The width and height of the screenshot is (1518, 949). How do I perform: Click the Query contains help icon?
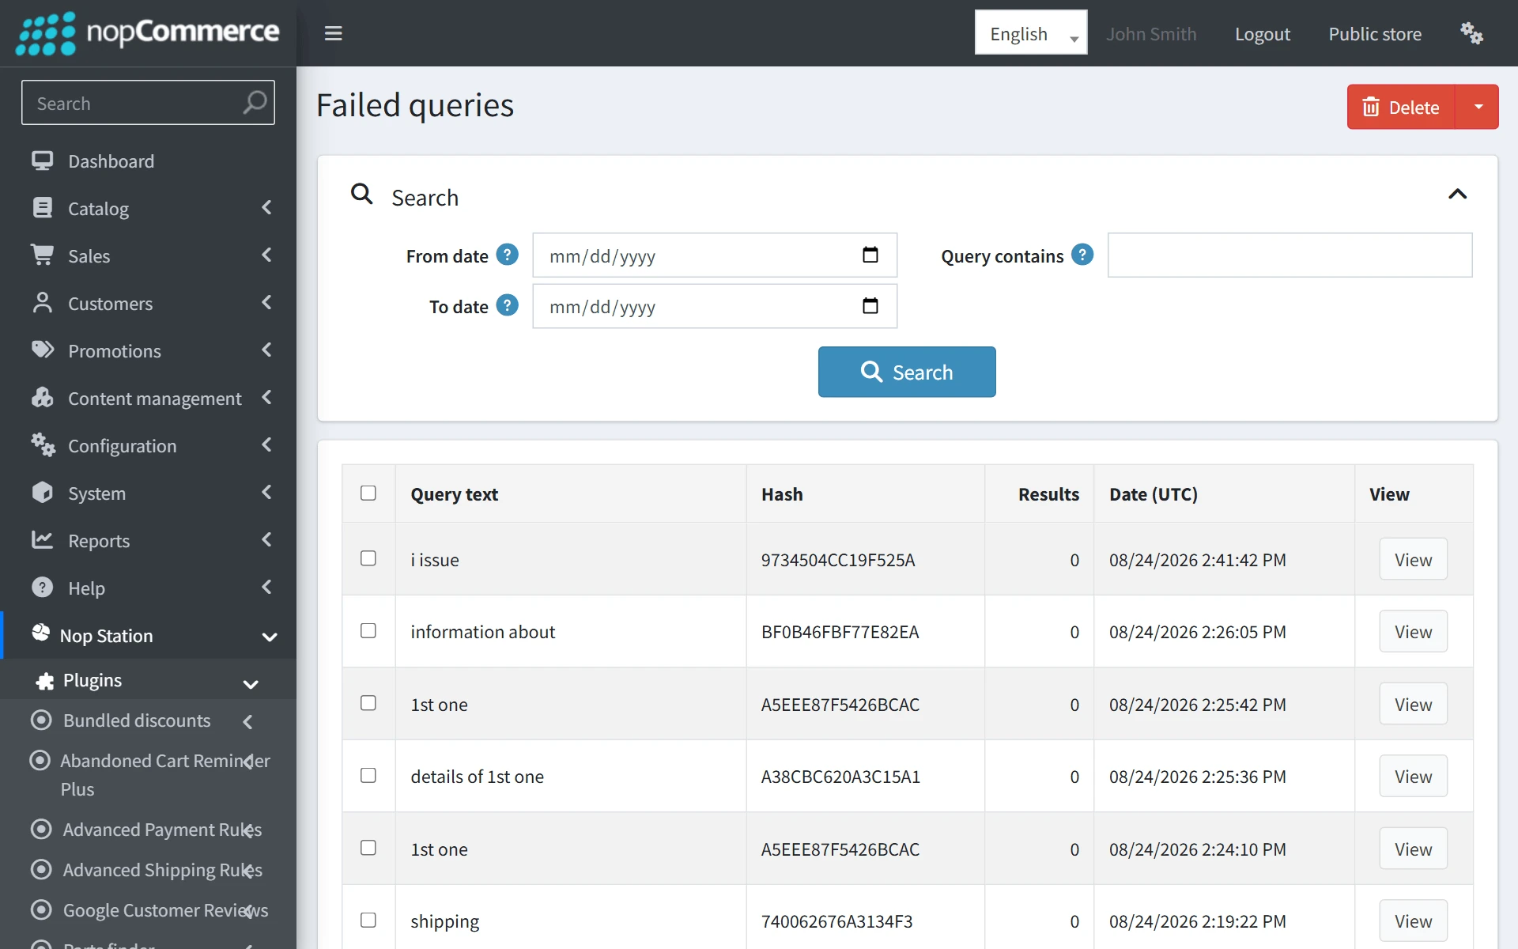coord(1082,255)
